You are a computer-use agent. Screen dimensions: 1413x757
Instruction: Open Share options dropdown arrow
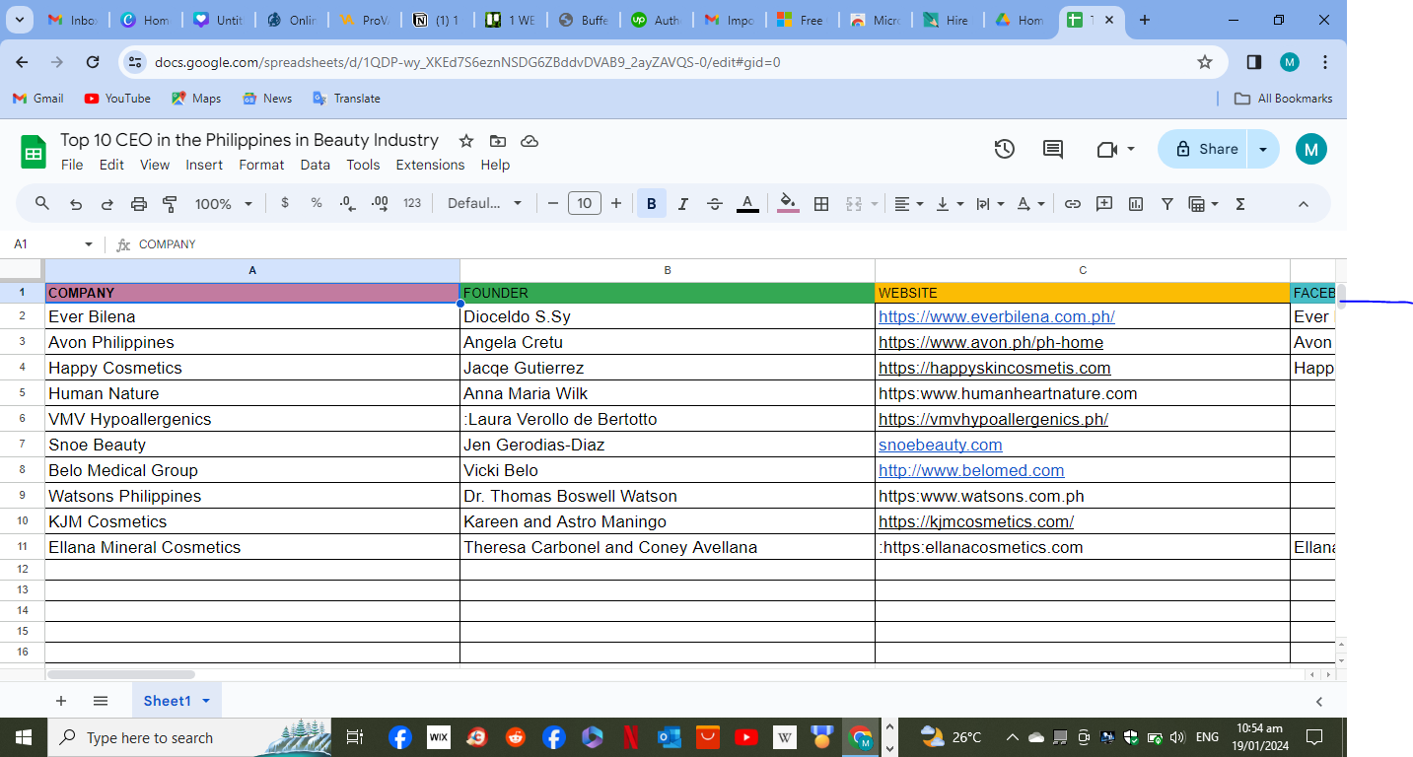tap(1263, 150)
